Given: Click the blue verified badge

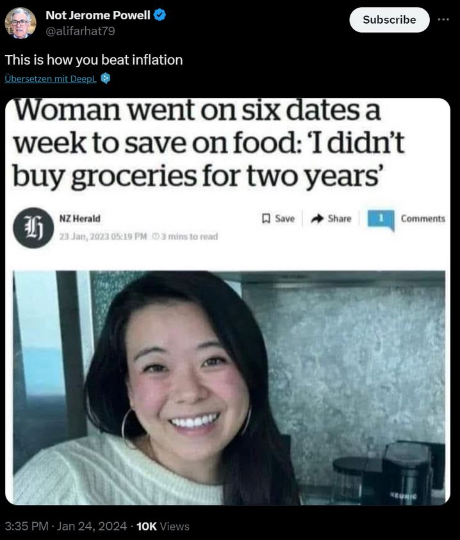Looking at the screenshot, I should pos(160,15).
